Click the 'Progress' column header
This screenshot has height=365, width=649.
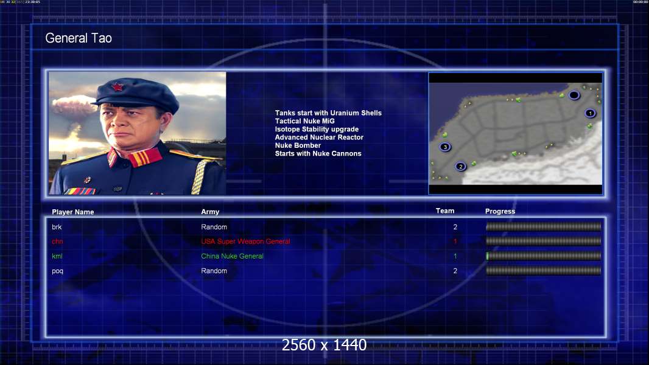[500, 211]
